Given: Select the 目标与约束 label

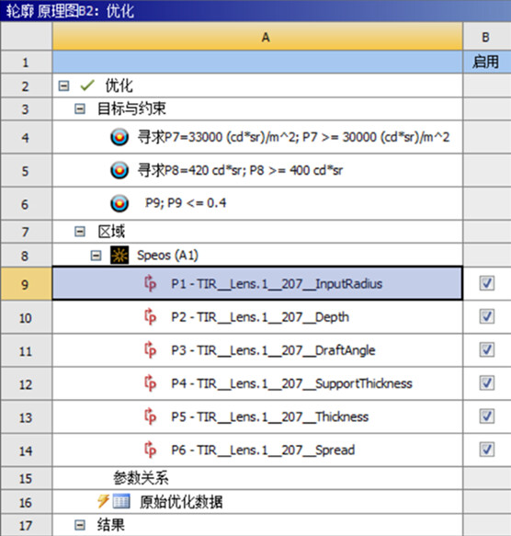Looking at the screenshot, I should tap(131, 108).
